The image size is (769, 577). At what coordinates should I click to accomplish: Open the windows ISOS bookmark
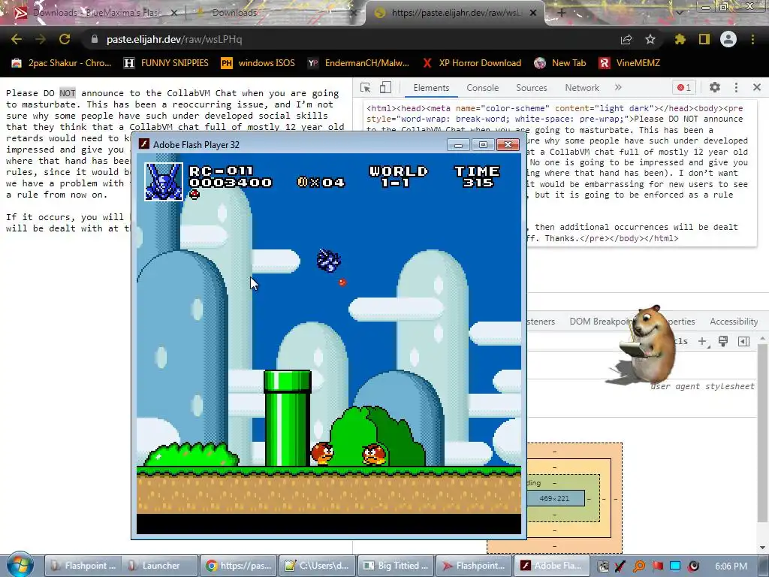[x=258, y=63]
